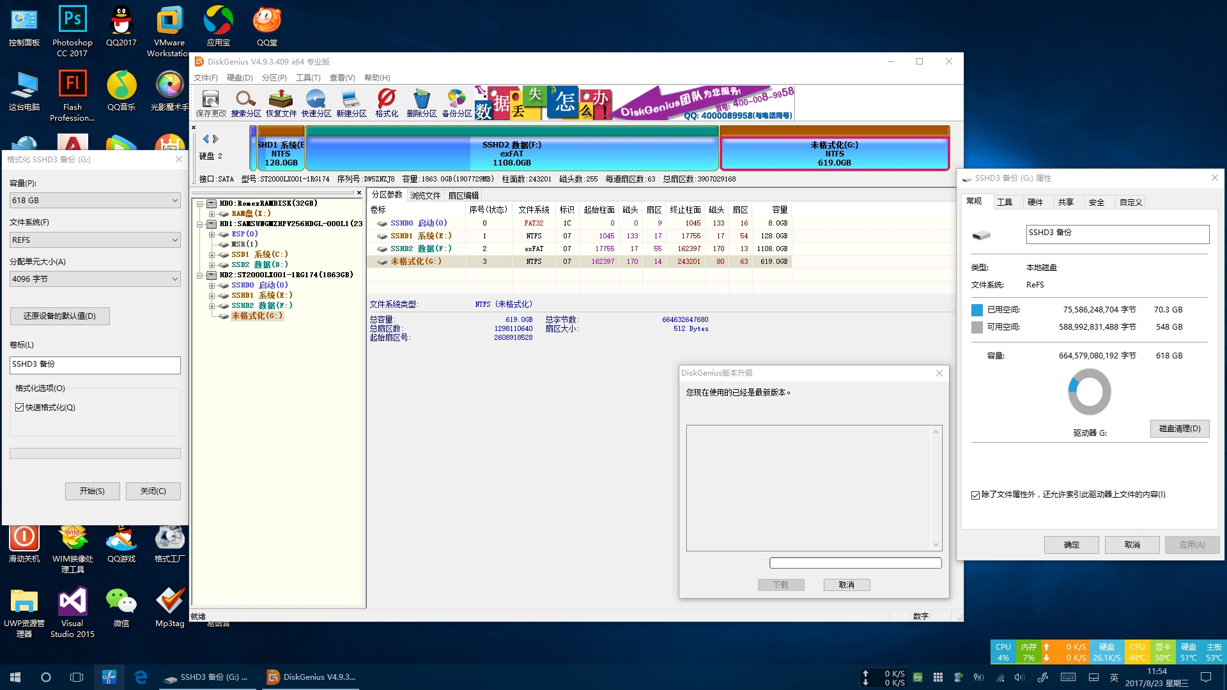Open Cortana search circle on taskbar
This screenshot has height=690, width=1227.
click(x=46, y=677)
